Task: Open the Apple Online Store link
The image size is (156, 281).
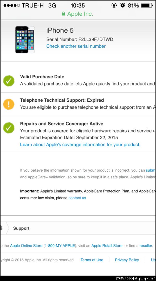Action: 26,246
